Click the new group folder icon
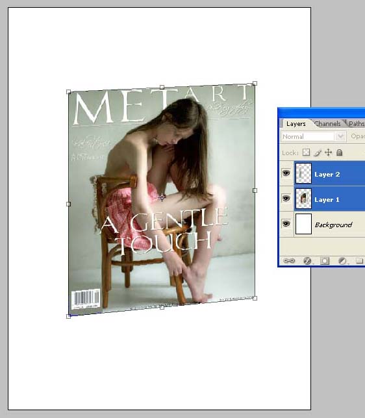 (x=360, y=261)
